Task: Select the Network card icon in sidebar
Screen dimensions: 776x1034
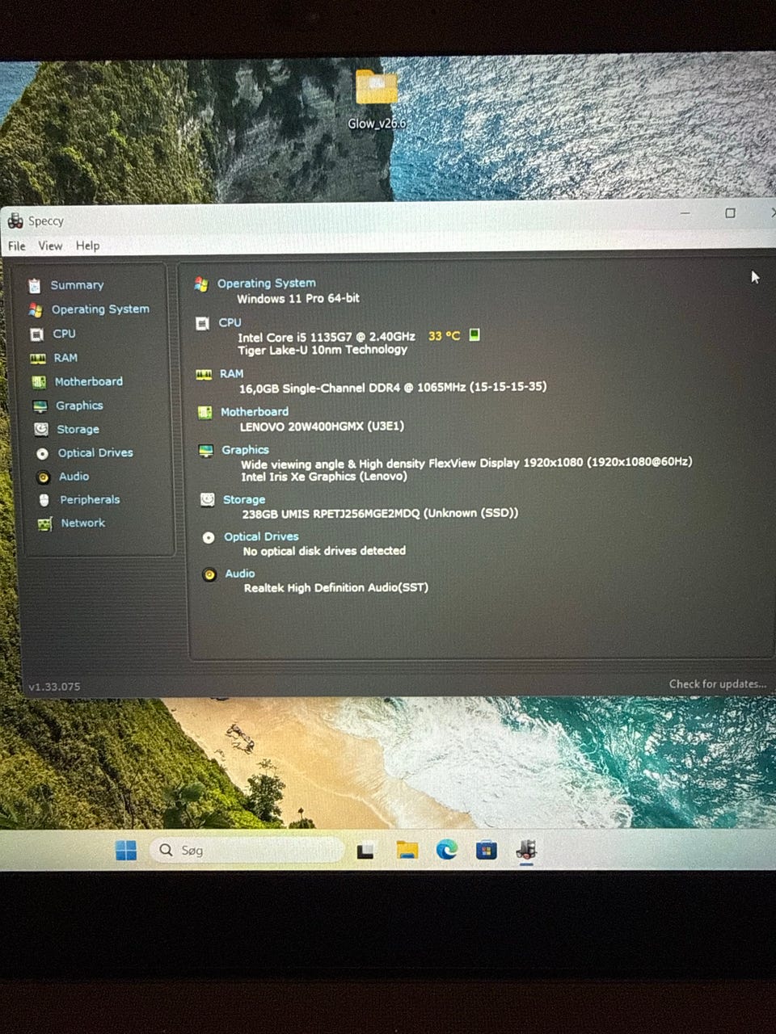Action: [44, 524]
